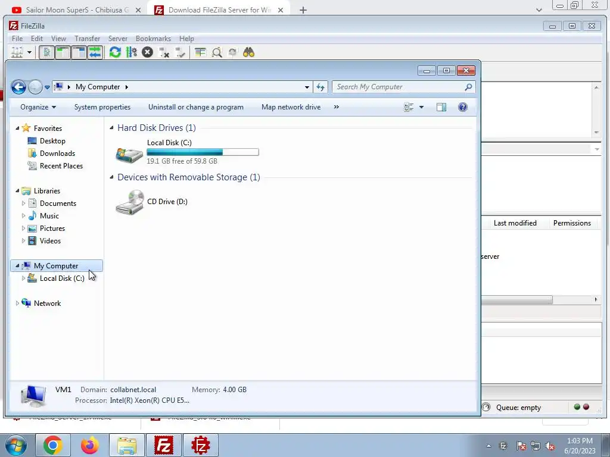
Task: Open Site Manager dropdown arrow in FileZilla
Action: pos(29,52)
